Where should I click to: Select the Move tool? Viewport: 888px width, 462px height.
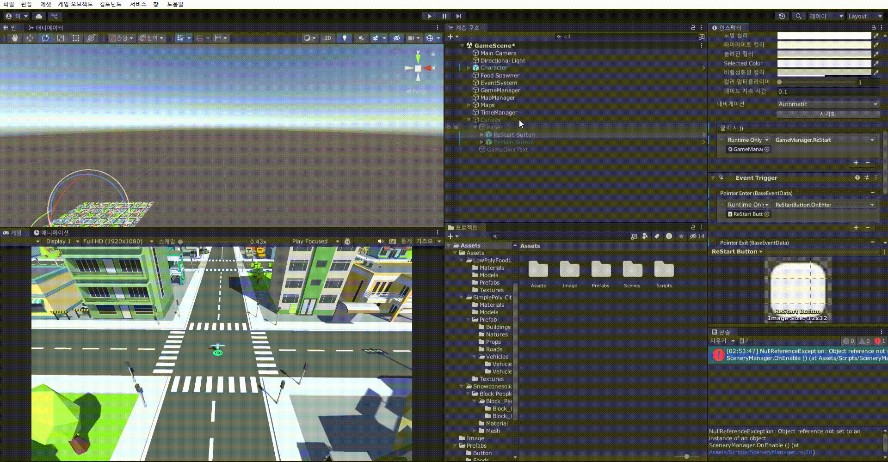(30, 38)
